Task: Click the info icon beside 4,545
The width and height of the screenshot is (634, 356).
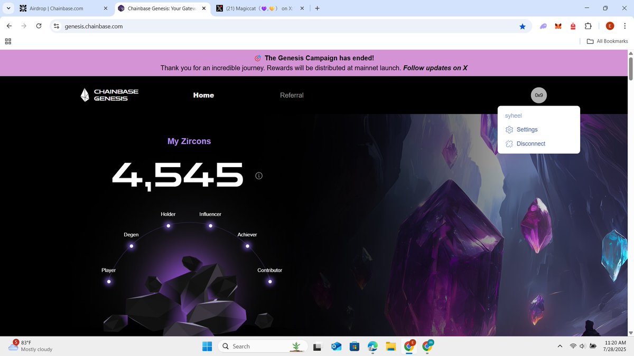Action: click(259, 176)
